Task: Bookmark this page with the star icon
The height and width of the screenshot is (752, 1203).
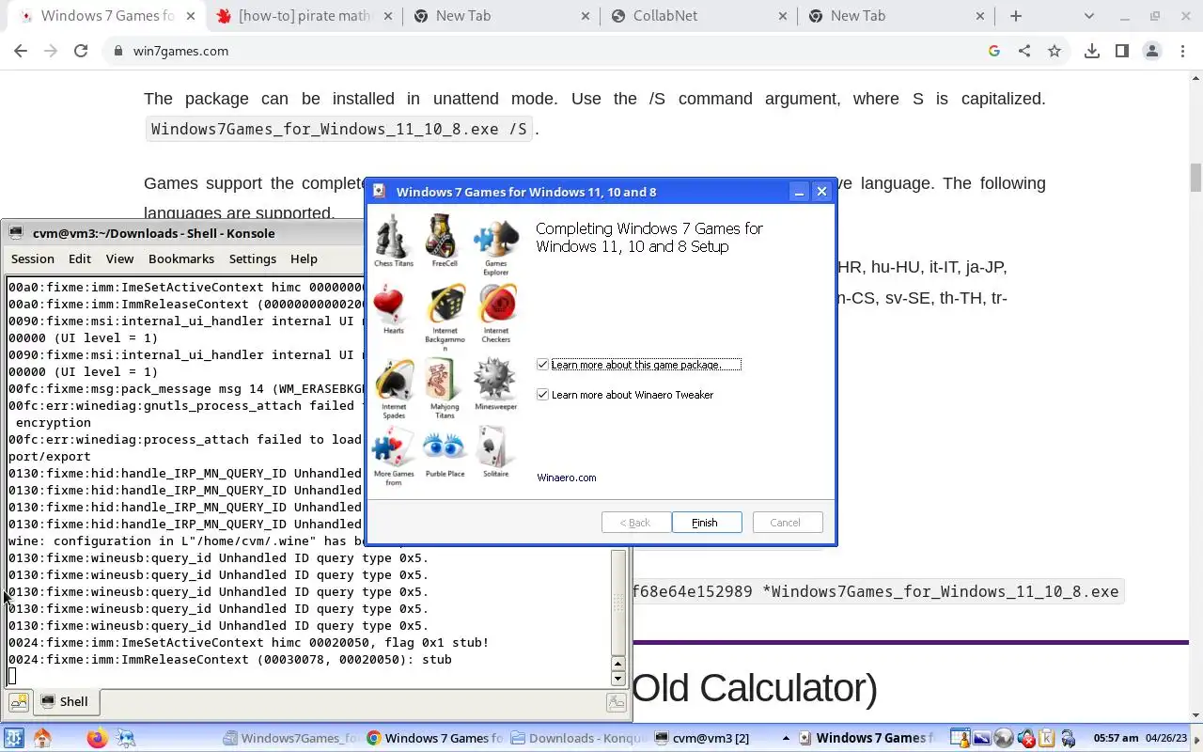Action: coord(1055,51)
